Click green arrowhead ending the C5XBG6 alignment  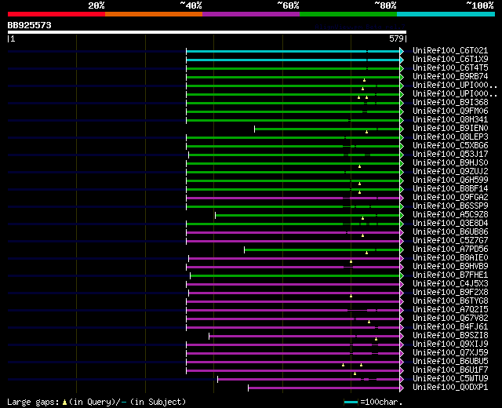402,147
